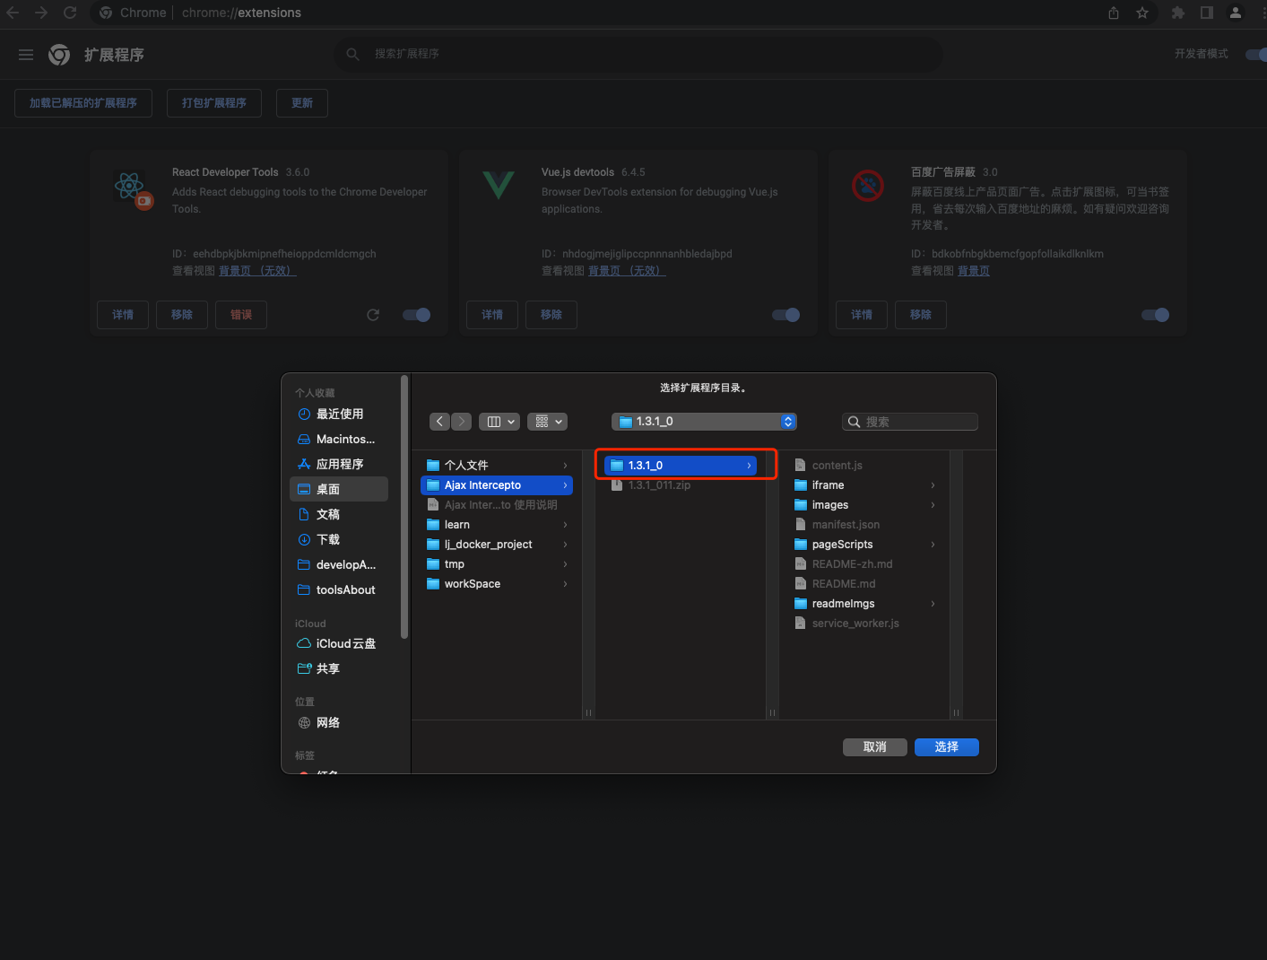Open developA... folder in the sidebar
Screen dimensions: 1267x960
pos(339,564)
